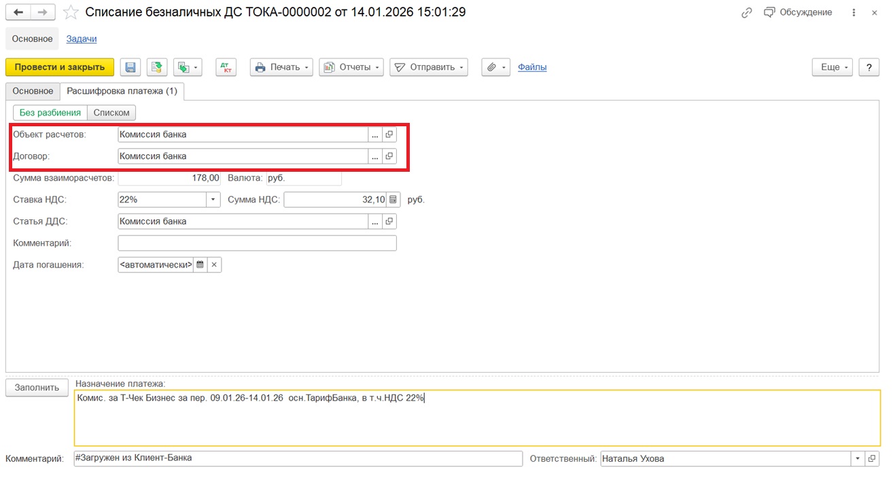Choose Статья ДДС via ellipsis button
Viewport: 893px width, 478px height.
(x=375, y=221)
